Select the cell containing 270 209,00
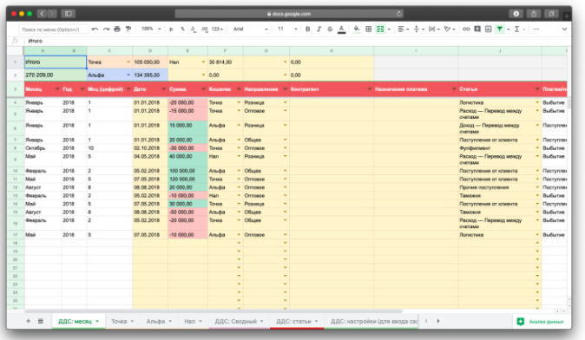Screen dimensions: 585x340 (56, 75)
